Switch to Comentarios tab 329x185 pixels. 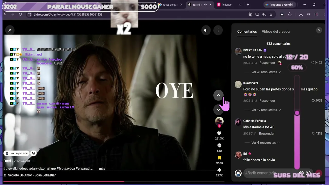click(247, 31)
